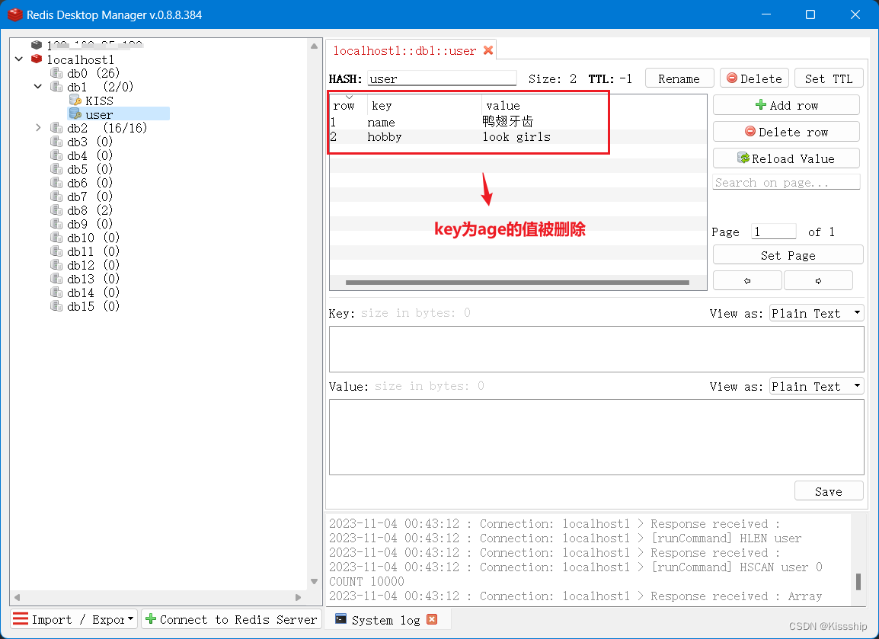Collapse the db1 database node
Viewport: 879px width, 639px height.
click(x=37, y=86)
